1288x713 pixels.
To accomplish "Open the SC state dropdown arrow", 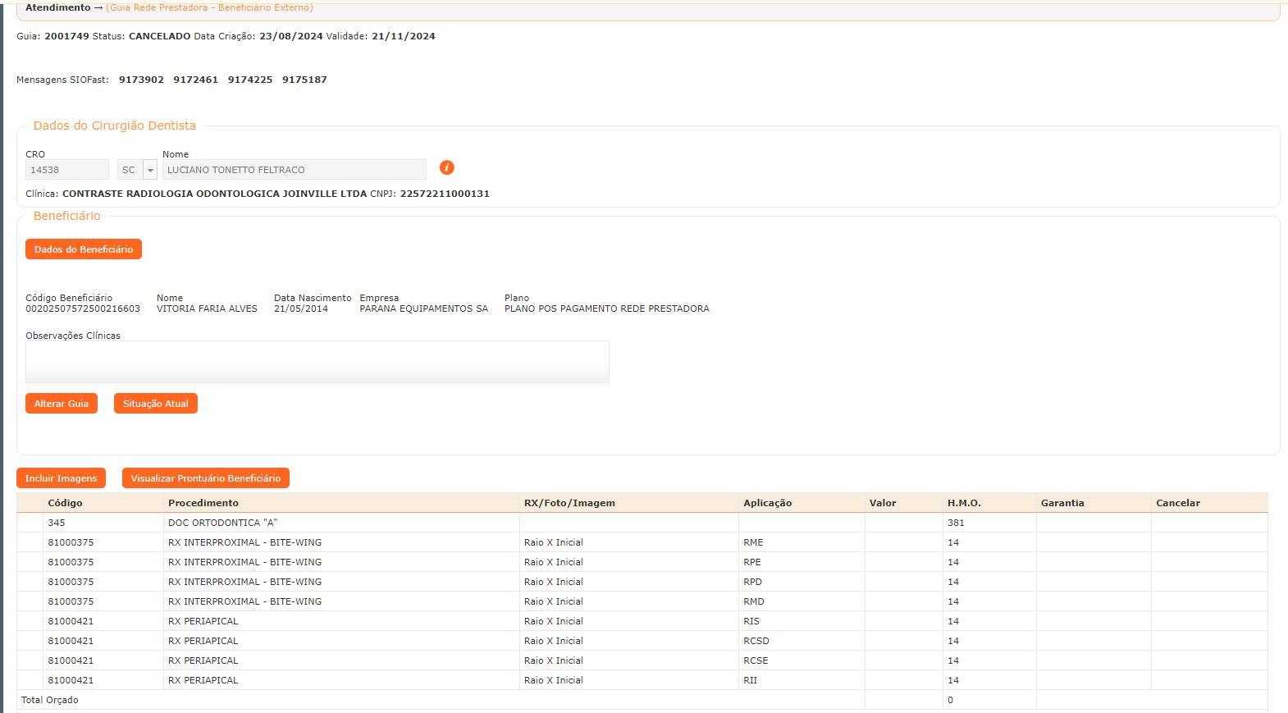I will 150,170.
